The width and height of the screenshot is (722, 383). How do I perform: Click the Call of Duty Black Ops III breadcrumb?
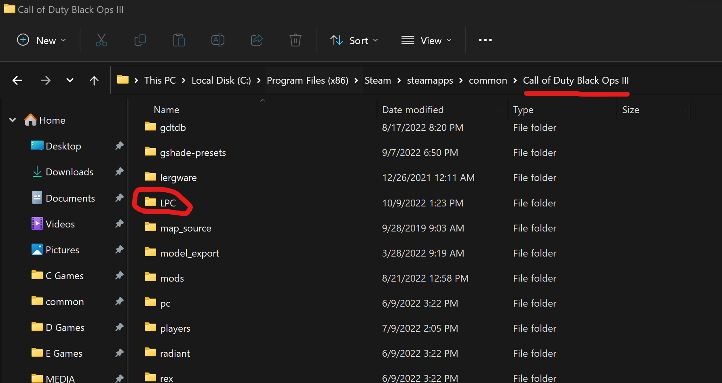point(576,80)
